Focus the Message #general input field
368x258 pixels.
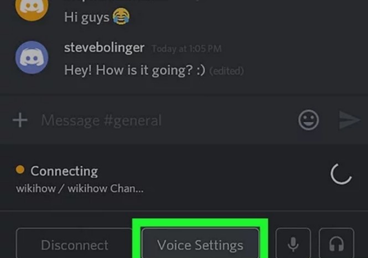[x=164, y=120]
